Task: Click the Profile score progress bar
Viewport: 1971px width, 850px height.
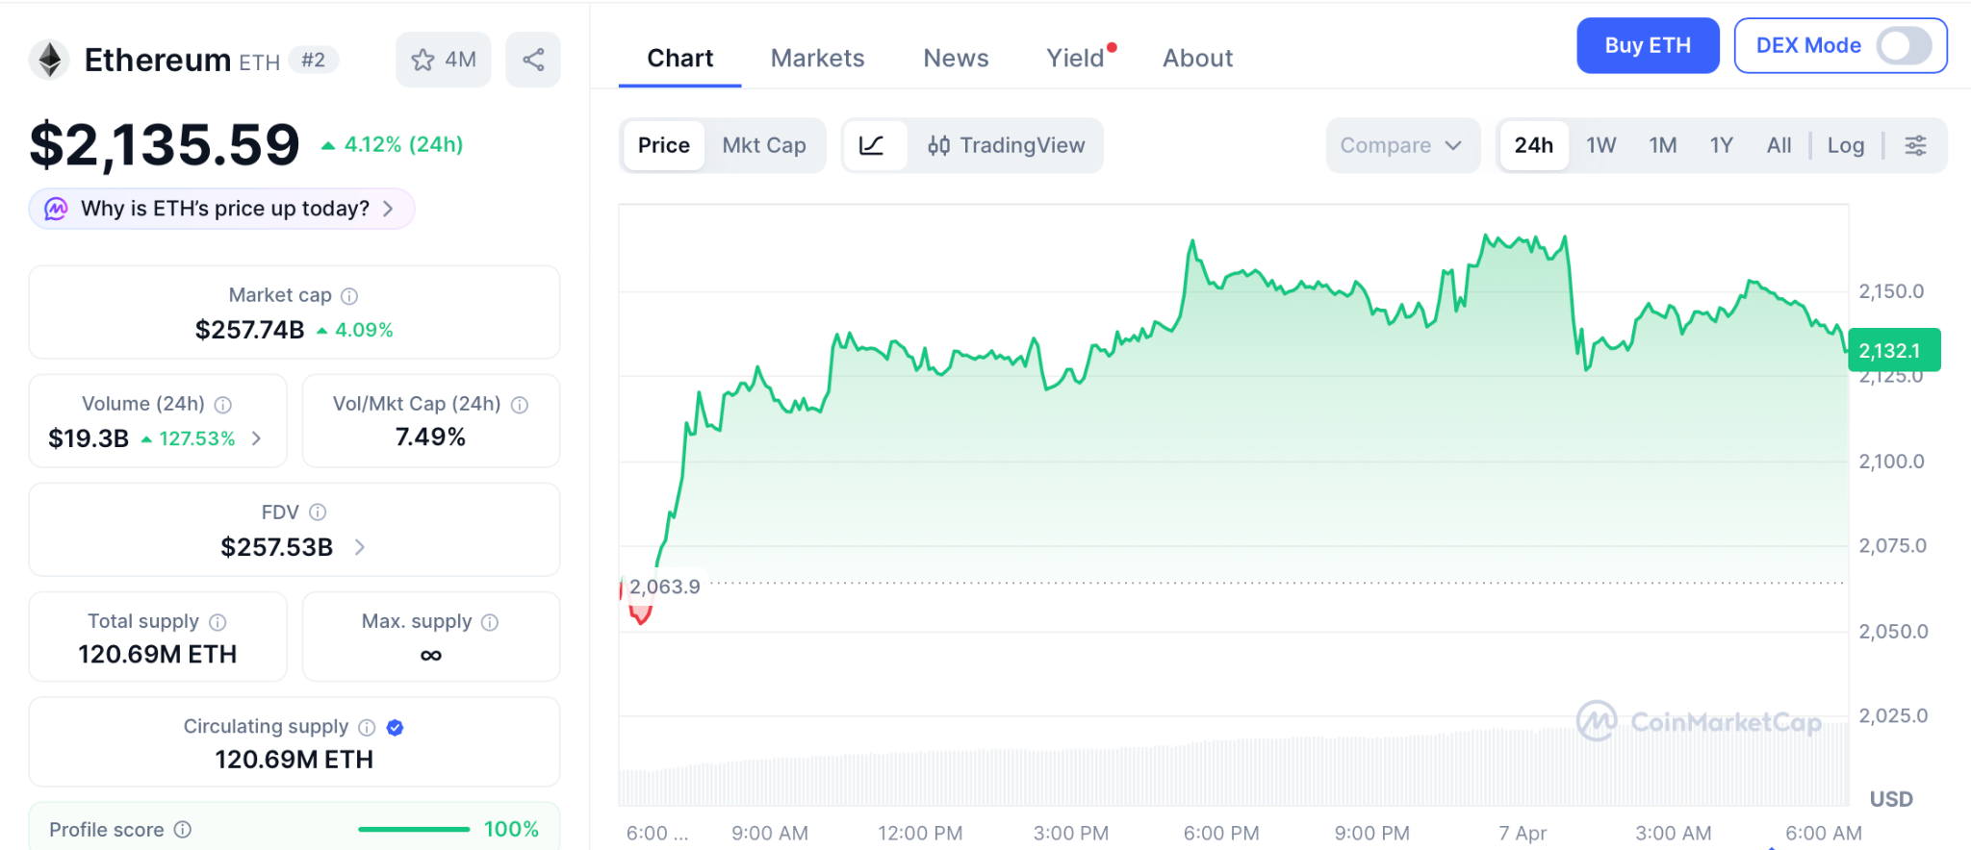Action: pos(413,829)
